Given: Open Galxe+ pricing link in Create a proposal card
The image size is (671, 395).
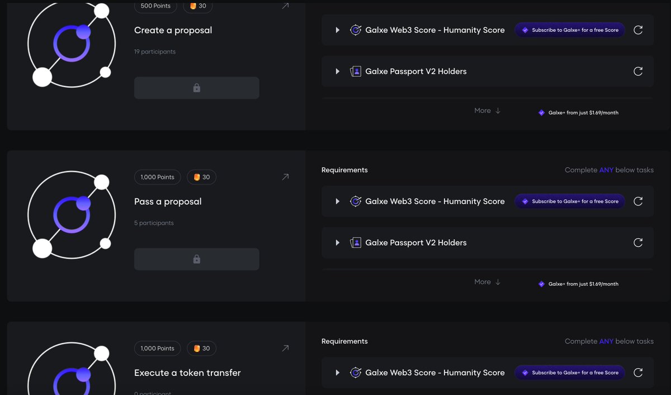Looking at the screenshot, I should 583,113.
